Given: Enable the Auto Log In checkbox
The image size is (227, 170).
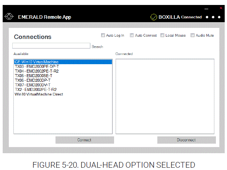Looking at the screenshot, I should [x=103, y=35].
